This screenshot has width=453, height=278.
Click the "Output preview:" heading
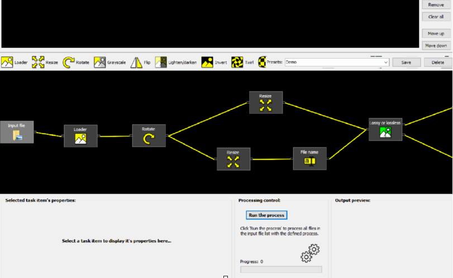point(352,200)
